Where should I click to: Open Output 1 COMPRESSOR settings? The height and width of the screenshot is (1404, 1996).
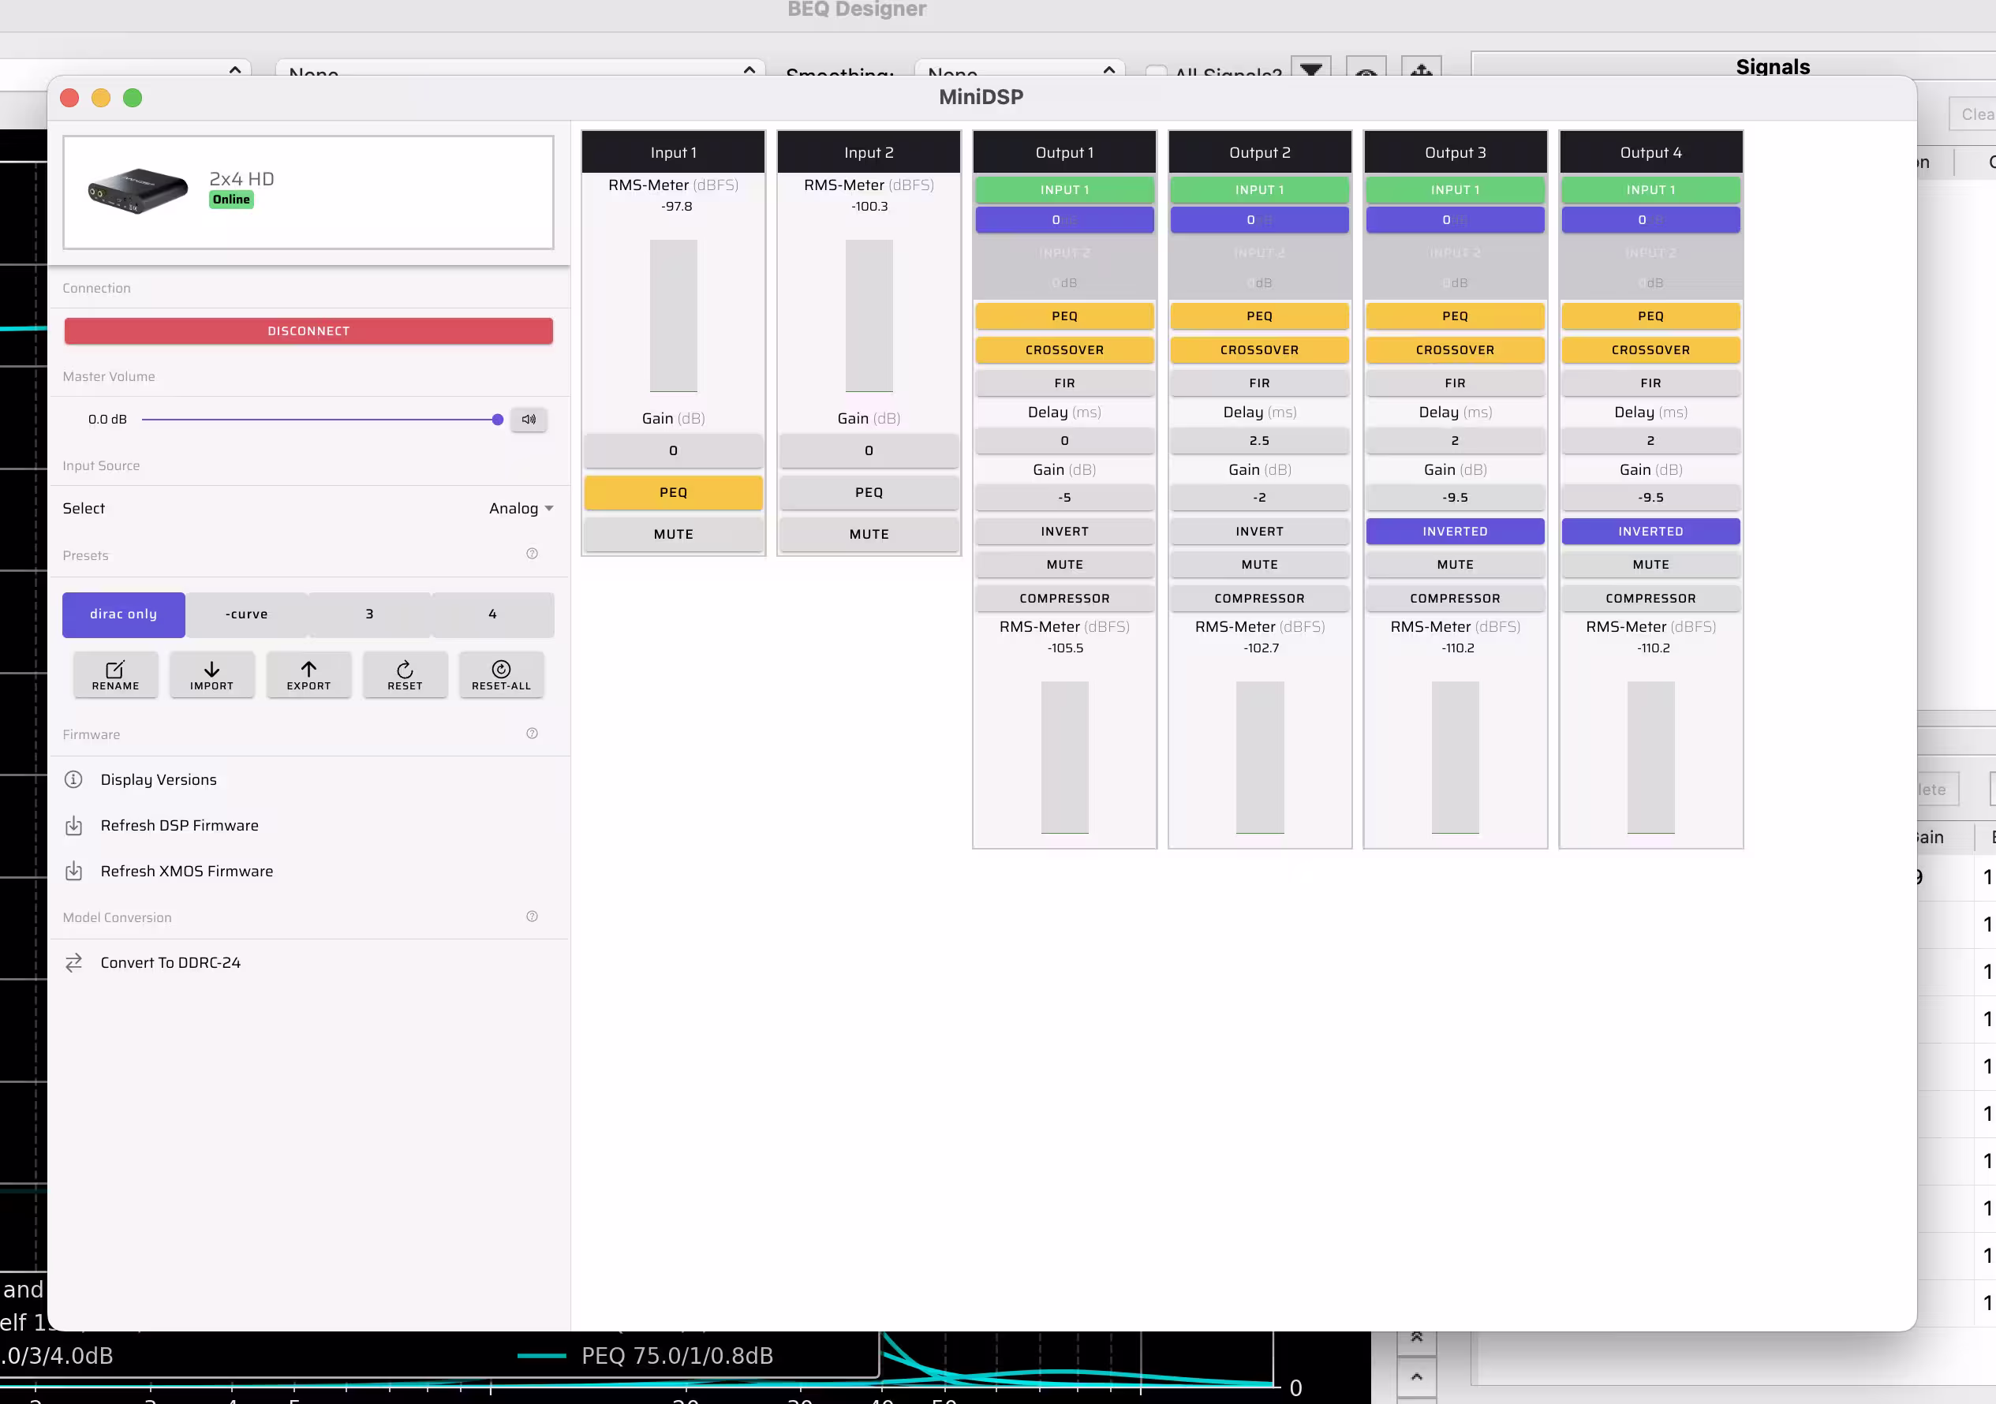click(1065, 599)
